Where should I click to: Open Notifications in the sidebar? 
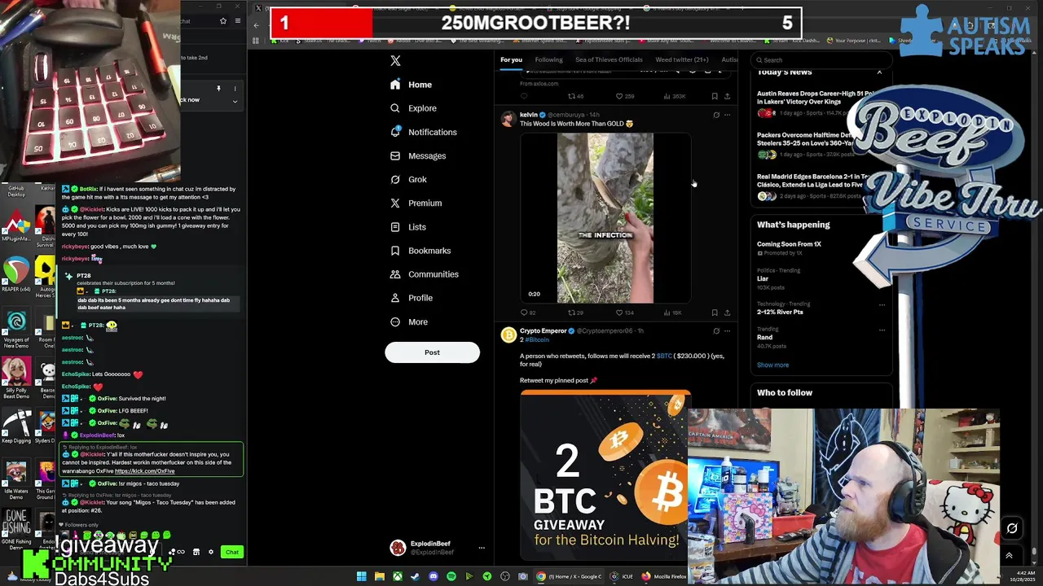424,132
